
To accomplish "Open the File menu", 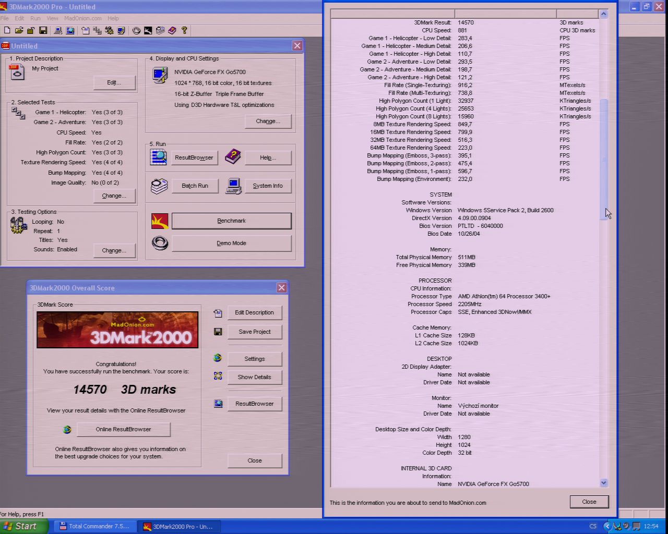I will [4, 18].
